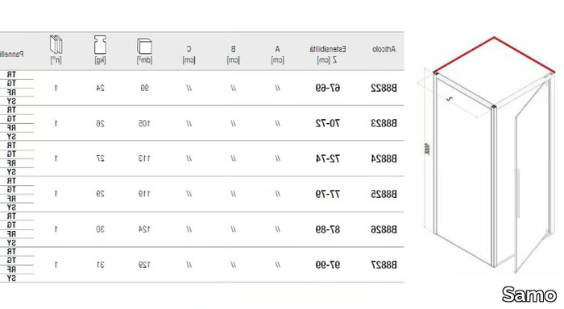
Task: Select article B8825 in the table
Action: coord(384,194)
